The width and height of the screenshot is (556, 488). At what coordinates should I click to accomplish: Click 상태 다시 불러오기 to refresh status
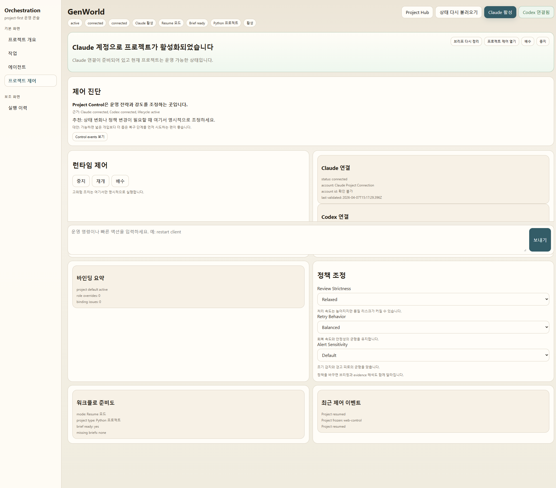click(458, 12)
